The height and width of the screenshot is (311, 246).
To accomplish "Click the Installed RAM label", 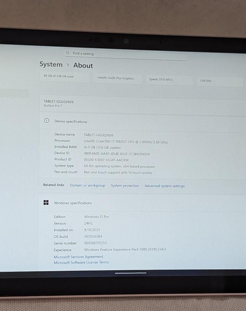I will tap(65, 147).
